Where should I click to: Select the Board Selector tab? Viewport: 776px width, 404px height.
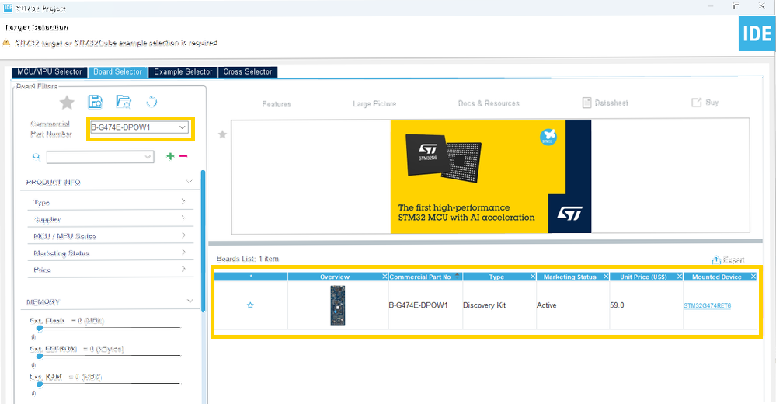(x=118, y=71)
